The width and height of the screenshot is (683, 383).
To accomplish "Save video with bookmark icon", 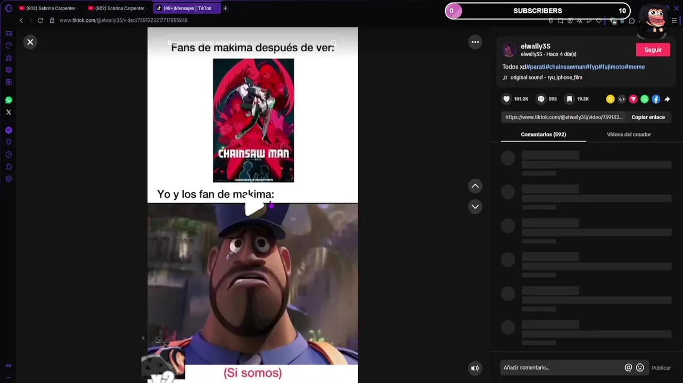I will [x=569, y=99].
